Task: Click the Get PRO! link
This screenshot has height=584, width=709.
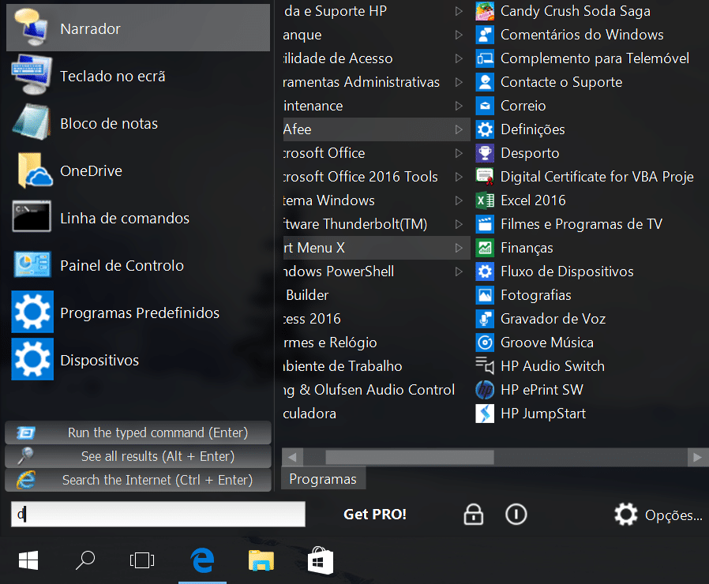Action: point(375,514)
